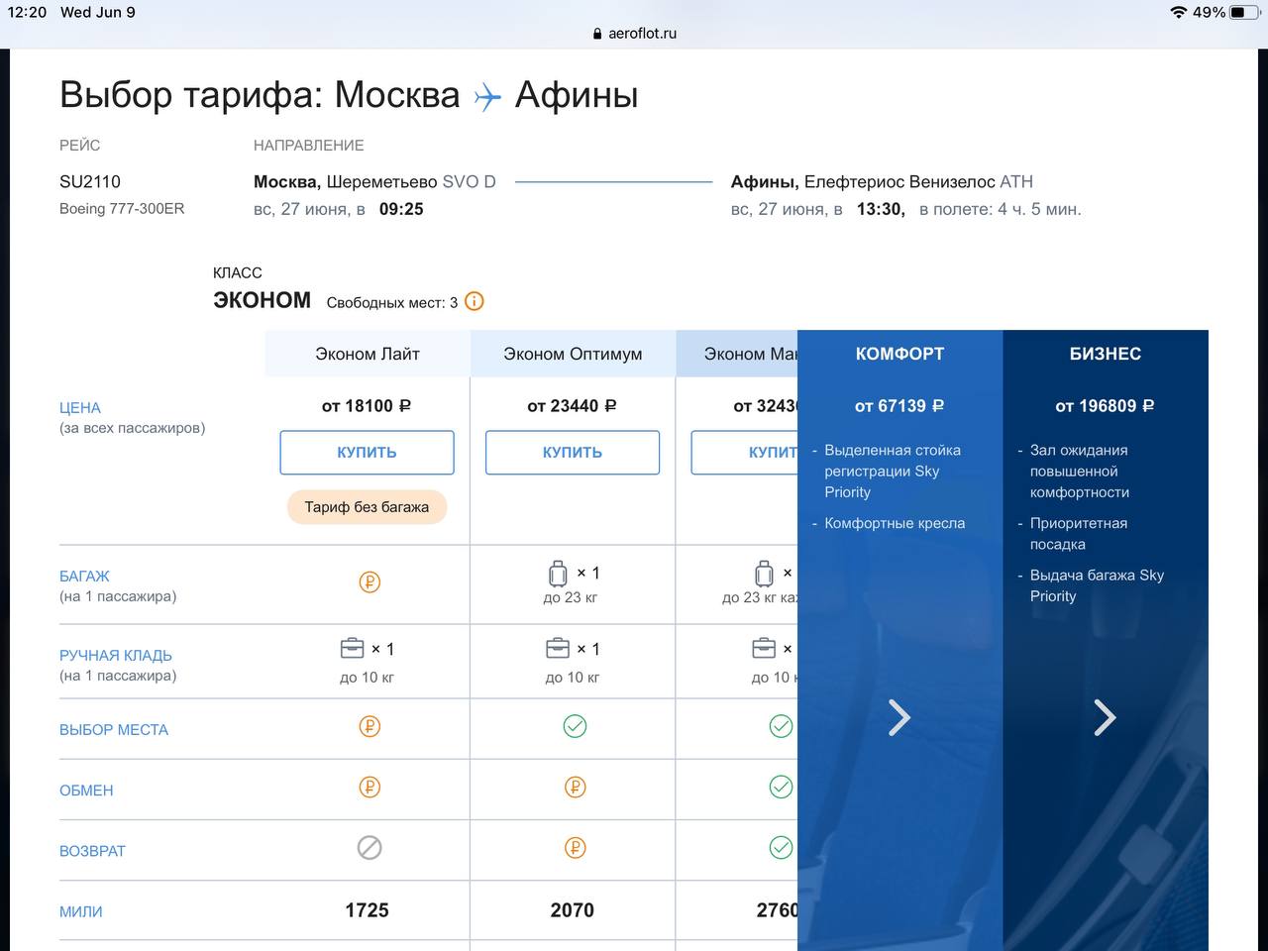1268x951 pixels.
Task: Click the ruble icon in Эконом Лайт baggage row
Action: click(370, 582)
